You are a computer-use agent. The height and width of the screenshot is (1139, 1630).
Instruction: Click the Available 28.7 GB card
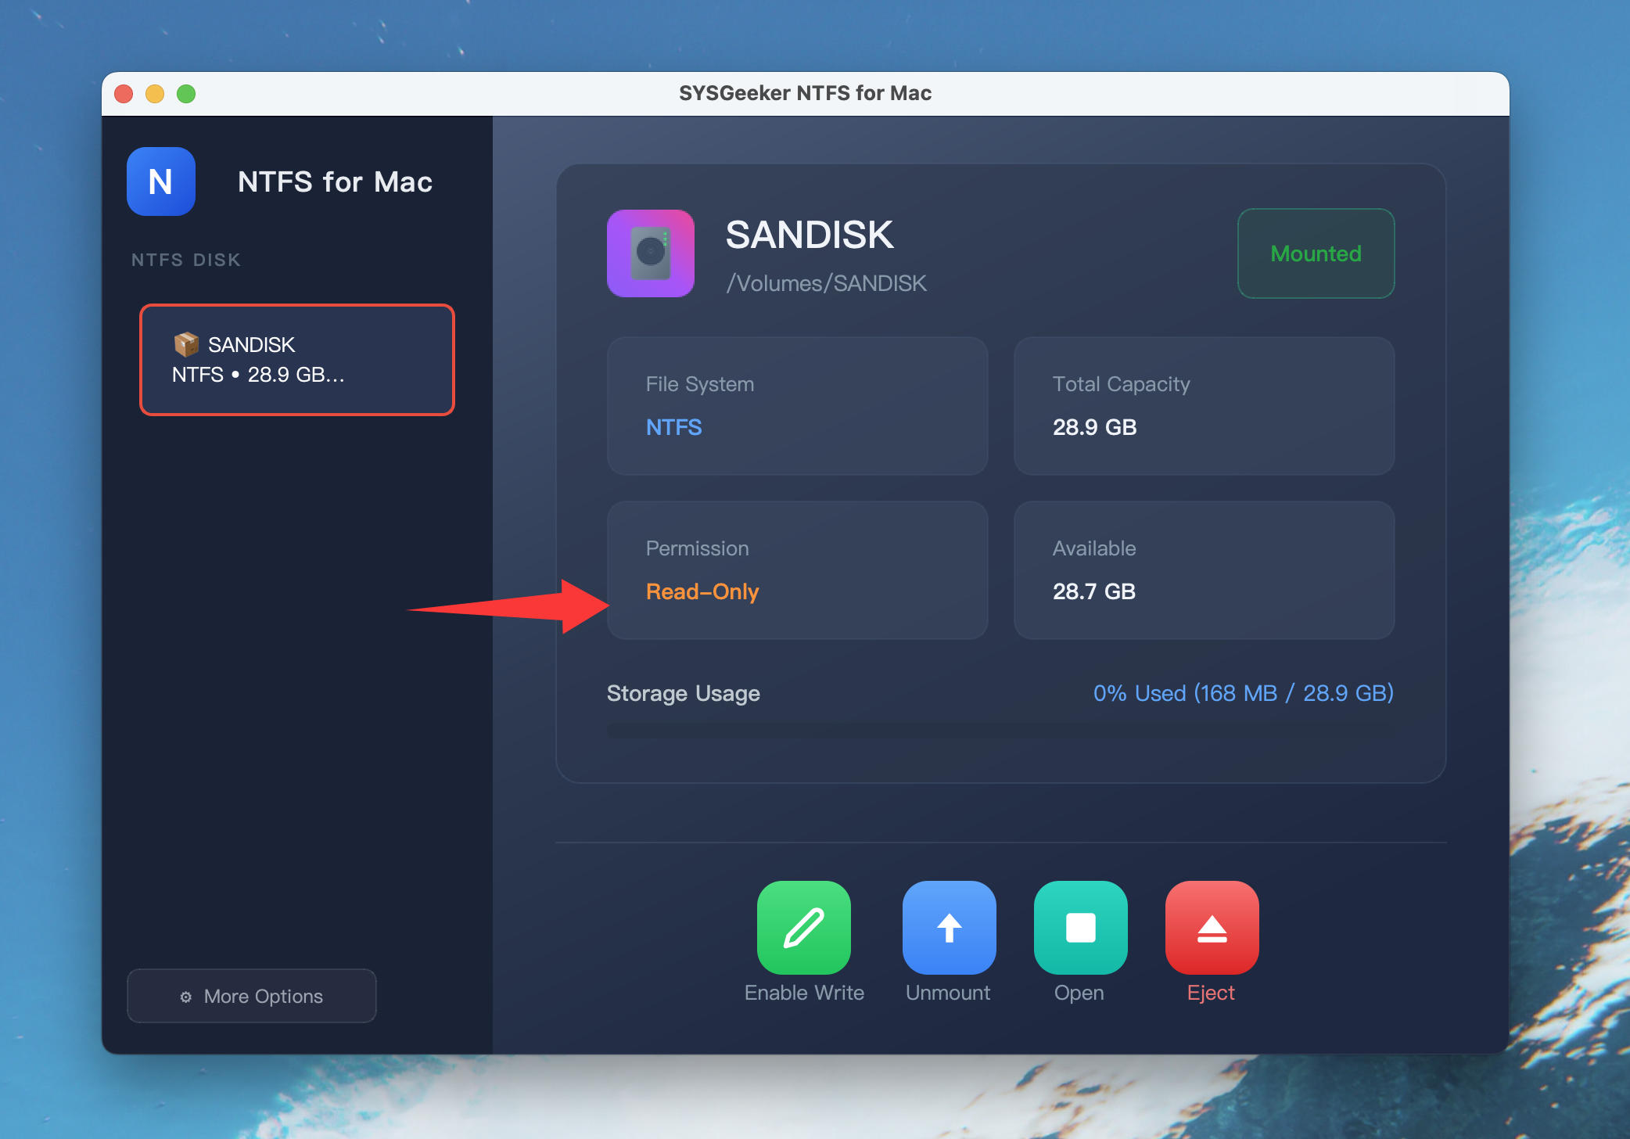[x=1204, y=570]
